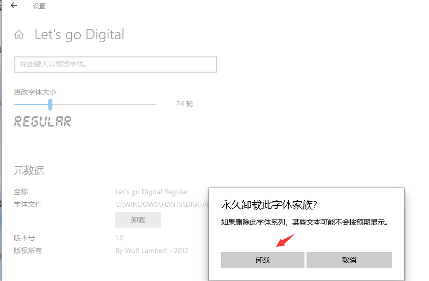Image resolution: width=429 pixels, height=281 pixels.
Task: Click the 元数据 section heading
Action: [29, 170]
